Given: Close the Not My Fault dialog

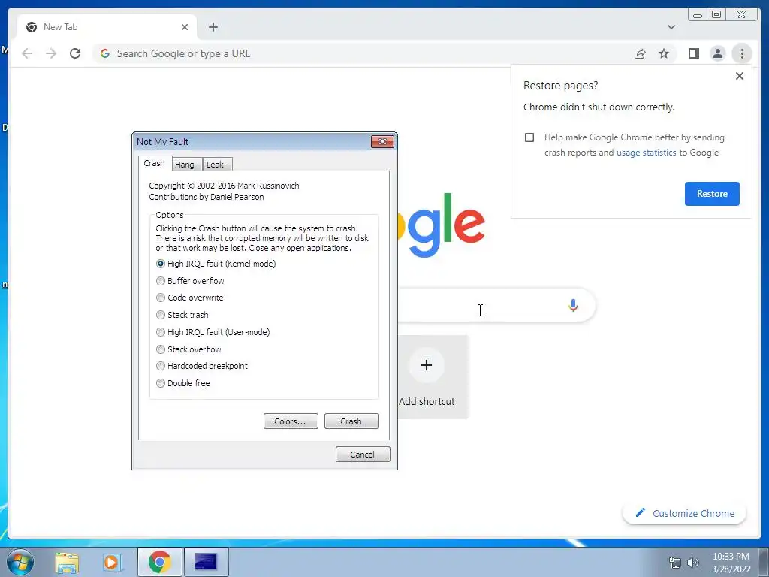Looking at the screenshot, I should pos(382,142).
